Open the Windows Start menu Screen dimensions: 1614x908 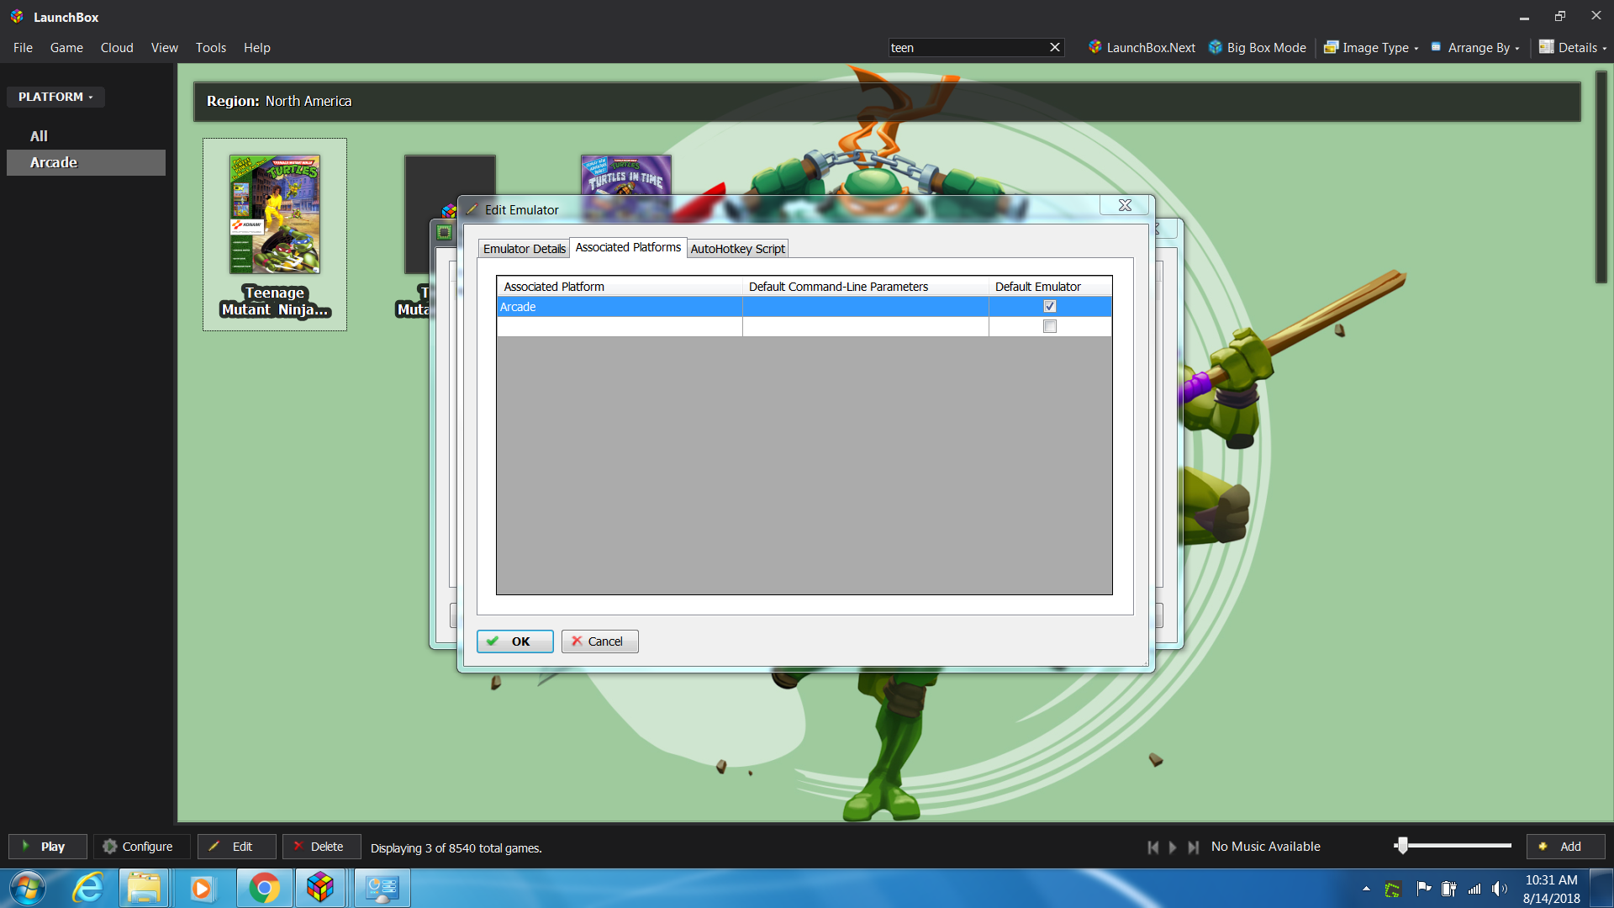(27, 888)
